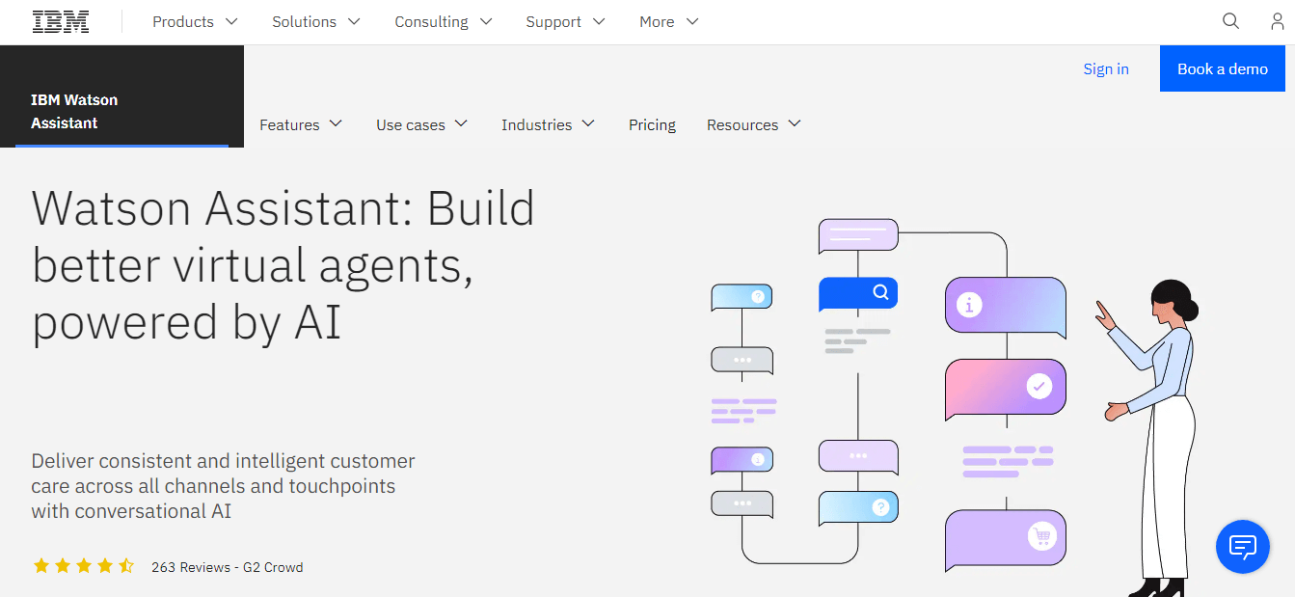Open the chat assistant bubble icon
The width and height of the screenshot is (1295, 597).
[x=1243, y=547]
